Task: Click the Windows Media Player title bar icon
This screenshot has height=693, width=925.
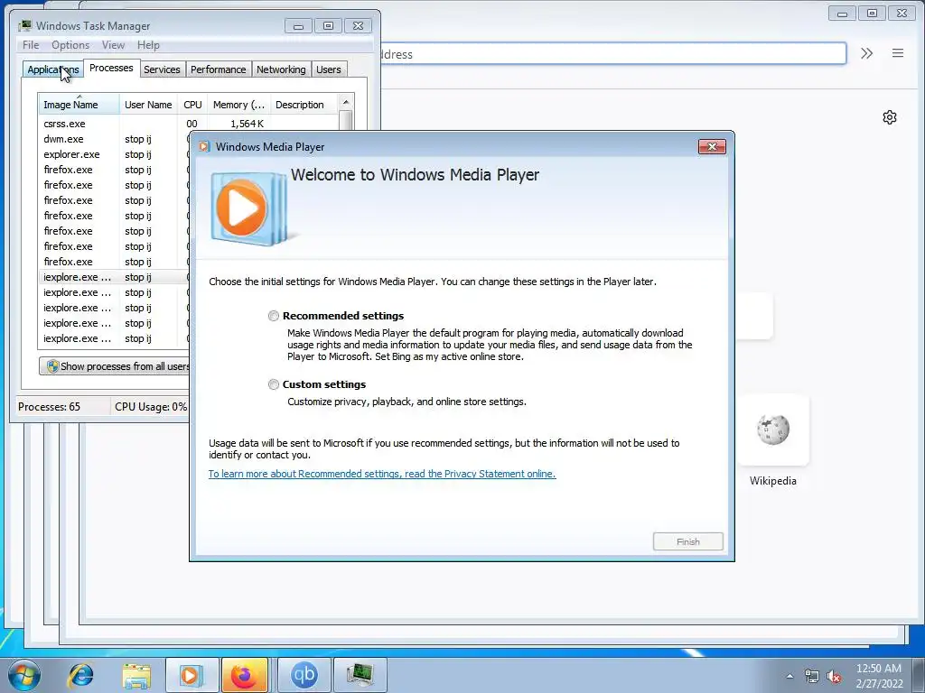Action: click(204, 147)
